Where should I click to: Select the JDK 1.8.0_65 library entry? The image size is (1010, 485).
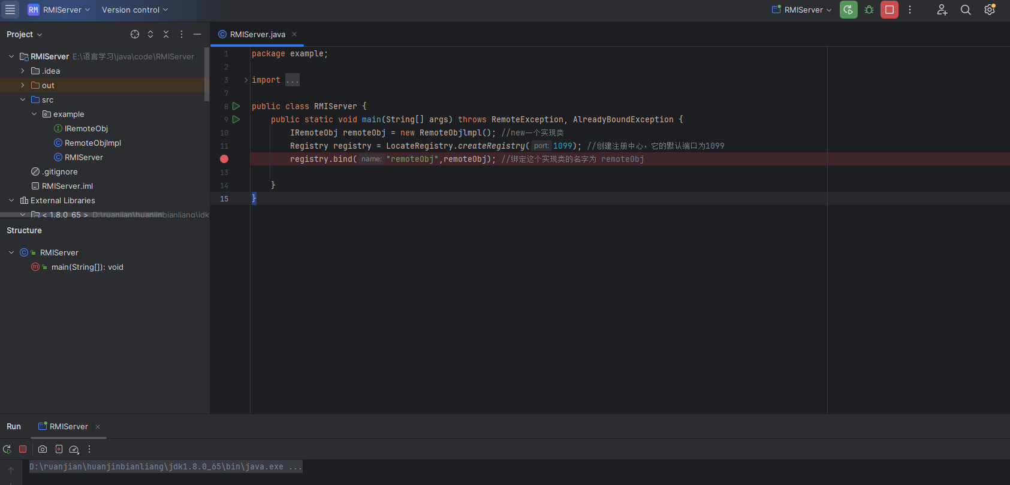(x=65, y=215)
